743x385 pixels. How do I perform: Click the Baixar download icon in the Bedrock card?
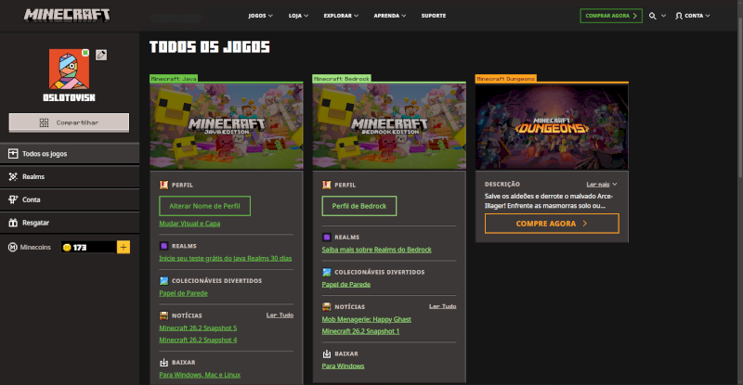click(327, 353)
